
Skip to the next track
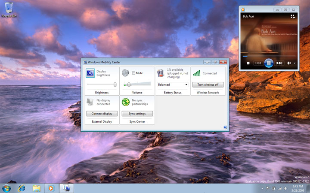[x=279, y=63]
